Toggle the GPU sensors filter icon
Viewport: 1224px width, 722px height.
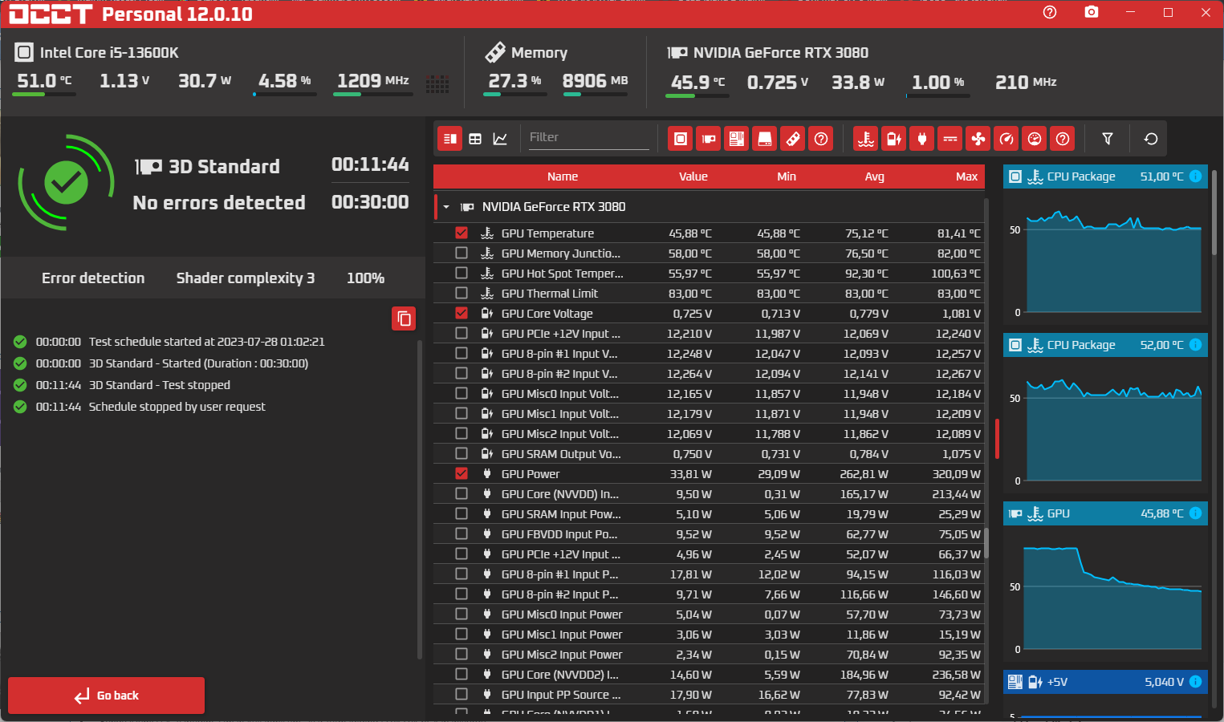pyautogui.click(x=709, y=139)
